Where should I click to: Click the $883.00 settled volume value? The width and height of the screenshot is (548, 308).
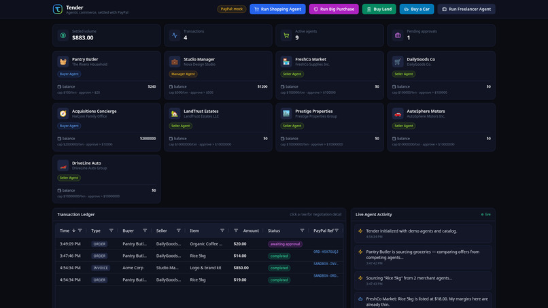(x=83, y=38)
